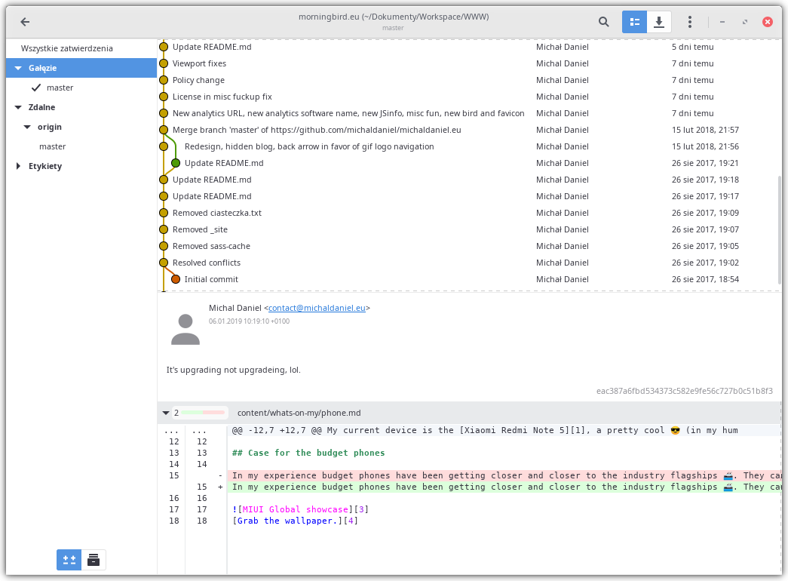This screenshot has height=581, width=788.
Task: Click the green commit node for Update README.md
Action: click(176, 163)
